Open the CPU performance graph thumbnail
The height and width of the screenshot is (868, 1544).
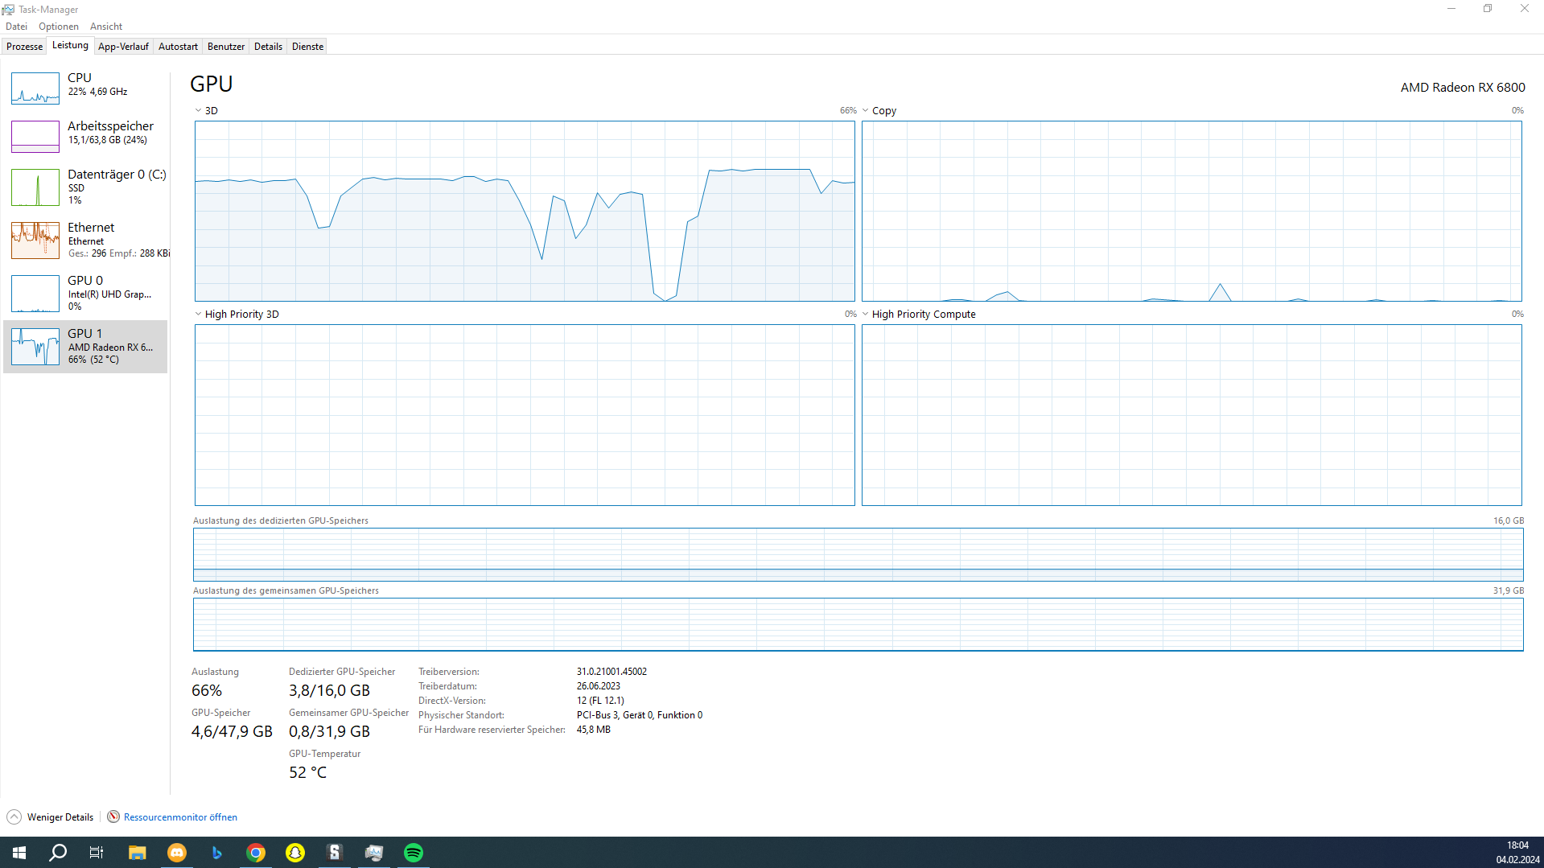click(35, 88)
